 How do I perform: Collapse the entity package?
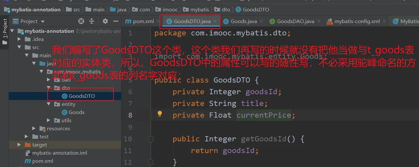coord(49,104)
